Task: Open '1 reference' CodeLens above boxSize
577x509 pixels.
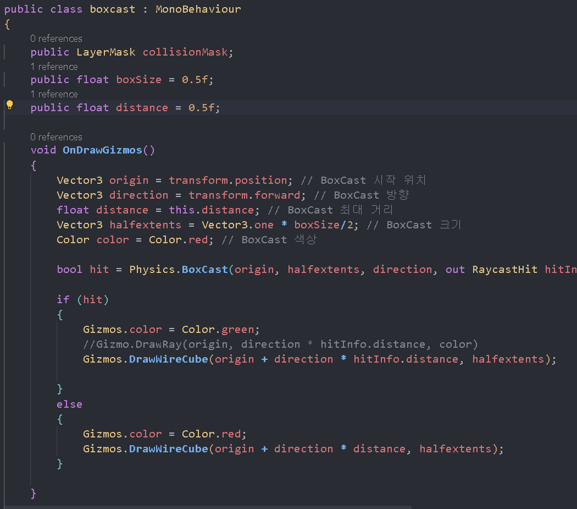Action: point(54,67)
